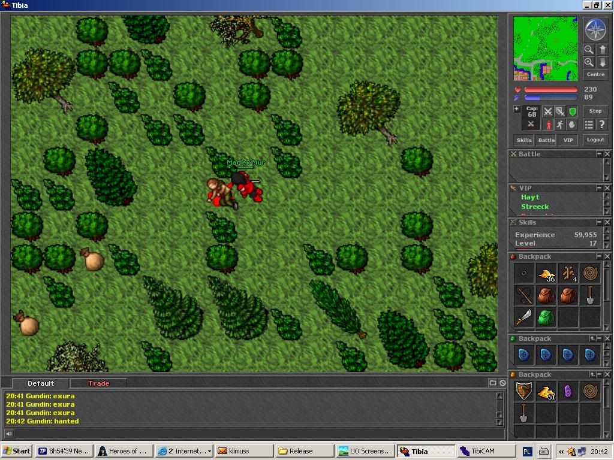Viewport: 614px width, 460px height.
Task: Select the coiled rope in bottom backpack
Action: click(590, 392)
